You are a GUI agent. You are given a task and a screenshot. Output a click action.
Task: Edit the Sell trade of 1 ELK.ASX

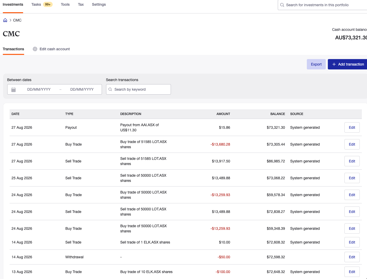click(x=352, y=242)
